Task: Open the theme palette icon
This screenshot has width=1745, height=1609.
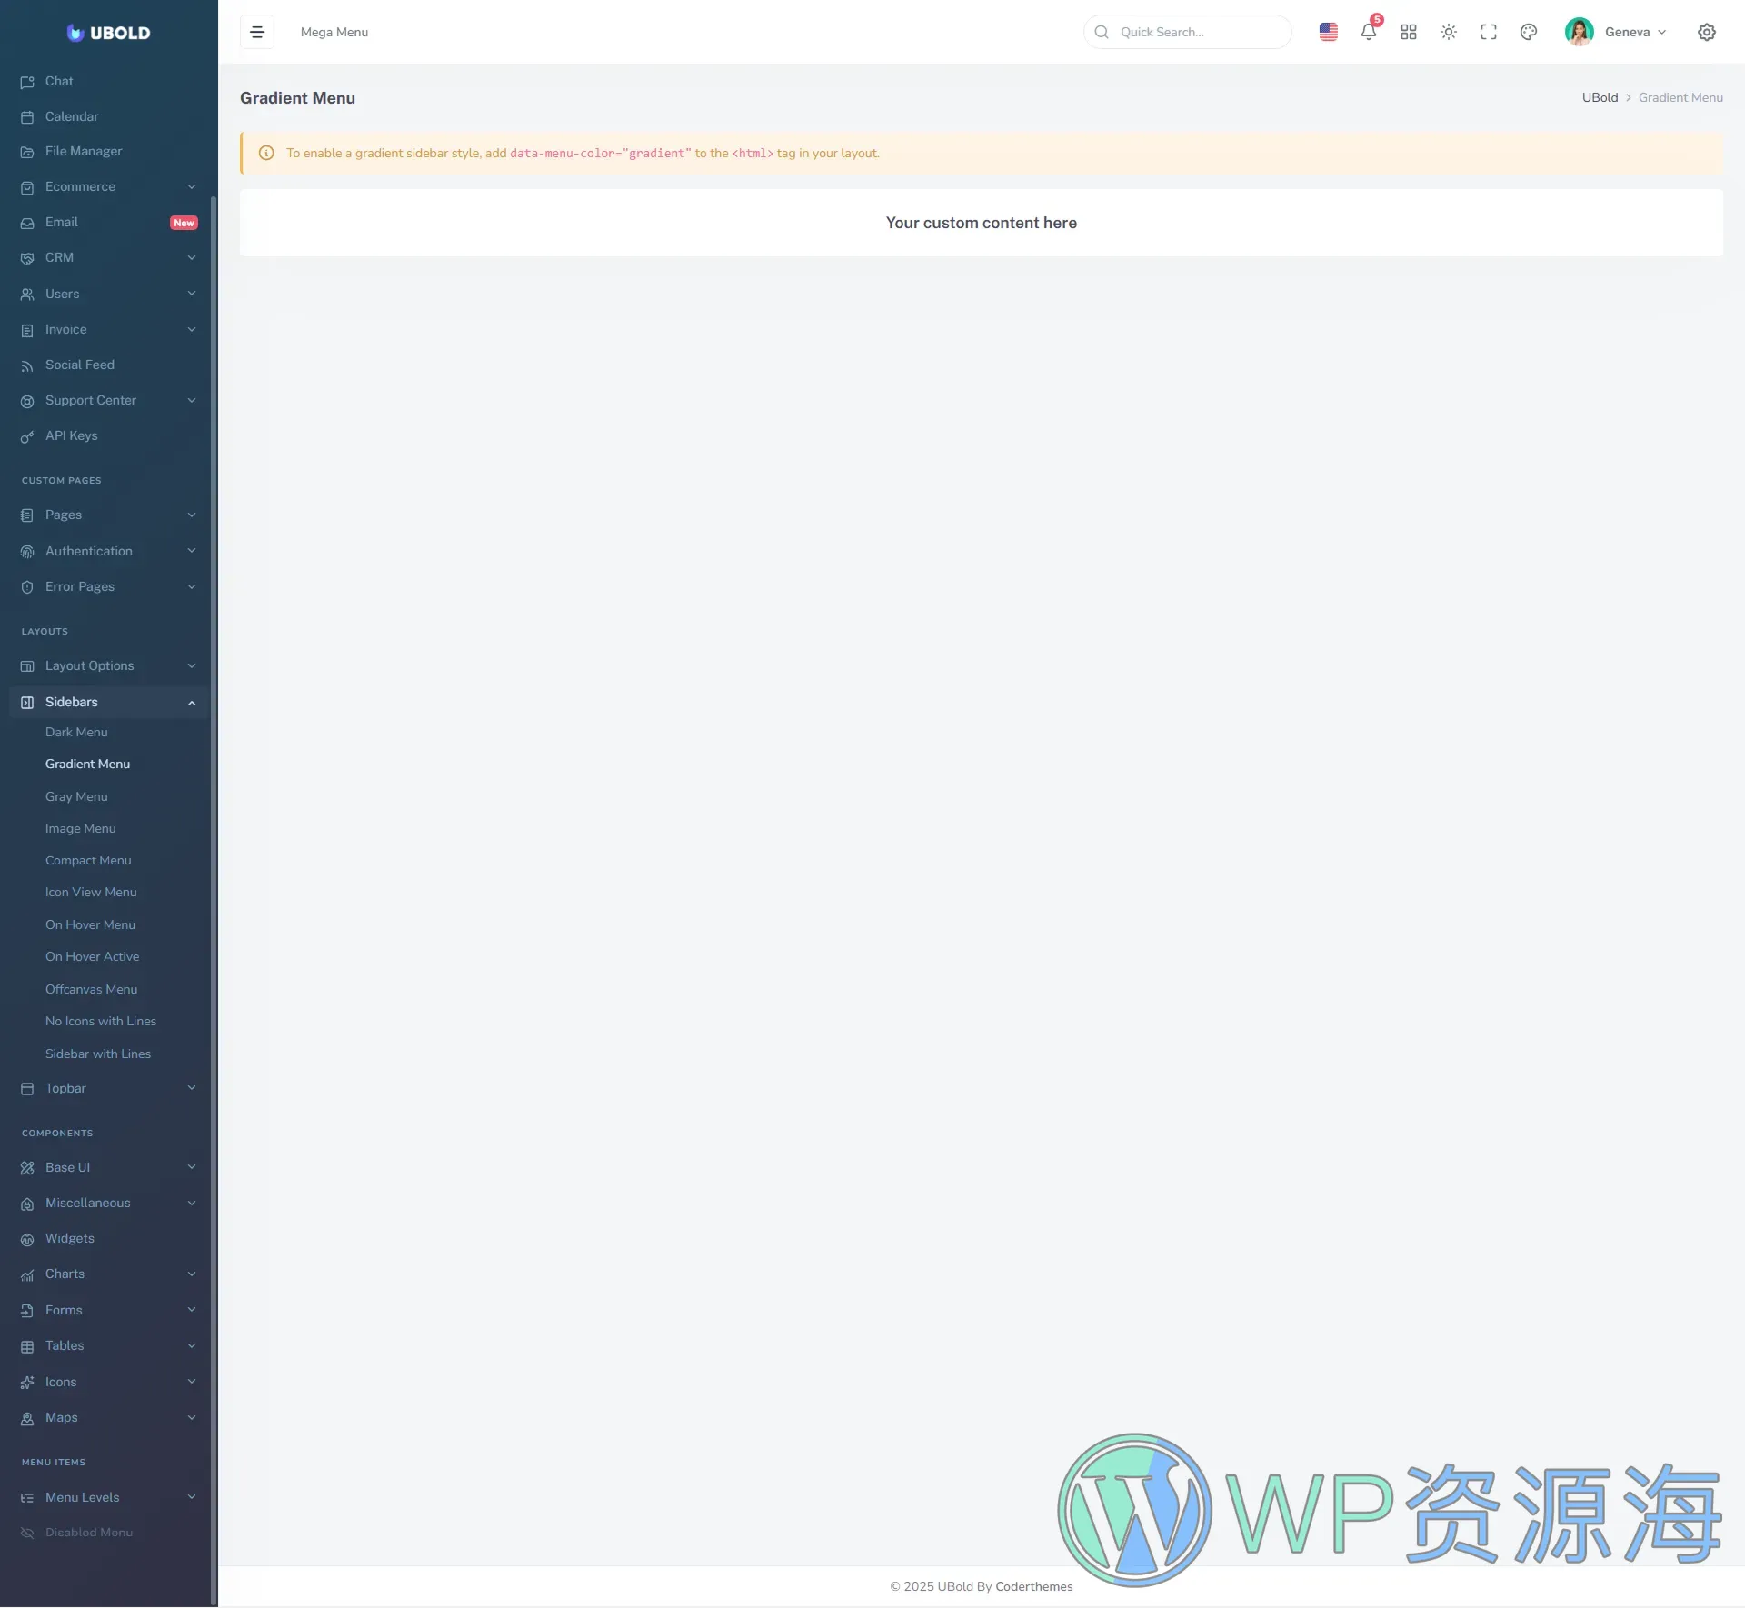Action: point(1528,32)
